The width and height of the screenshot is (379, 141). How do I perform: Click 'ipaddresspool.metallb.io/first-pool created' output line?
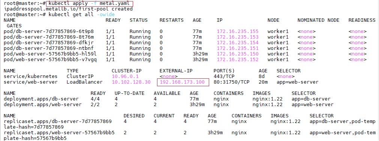pos(68,9)
